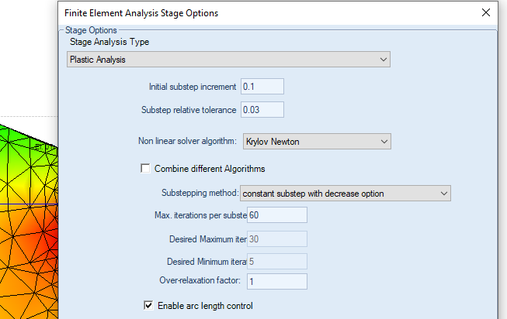This screenshot has height=319, width=507.
Task: Click the 'Initial substep increment' label
Action: click(x=193, y=87)
